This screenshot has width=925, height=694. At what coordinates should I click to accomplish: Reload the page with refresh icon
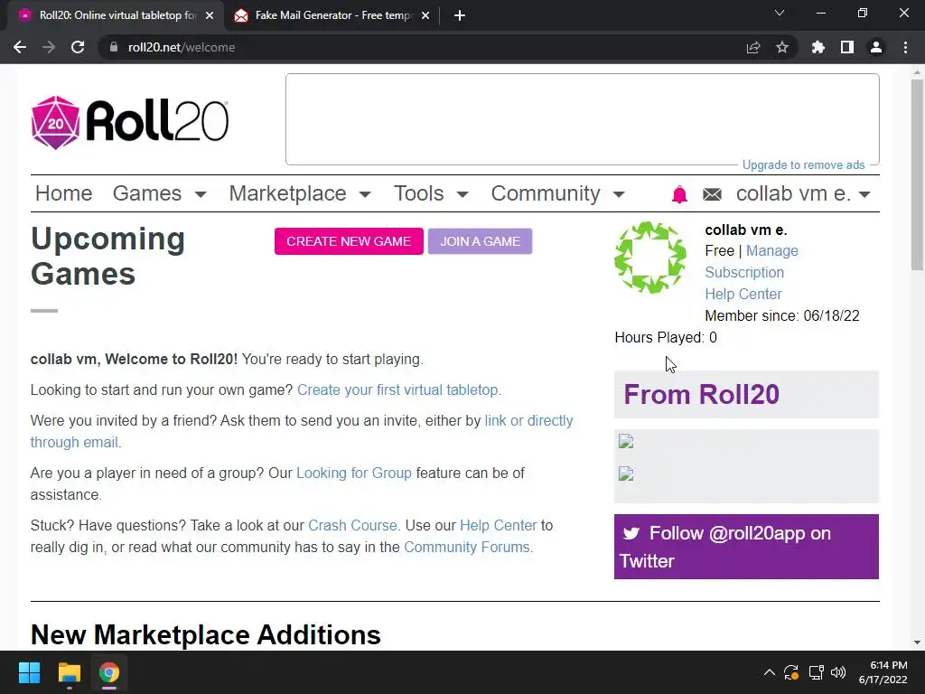point(78,47)
